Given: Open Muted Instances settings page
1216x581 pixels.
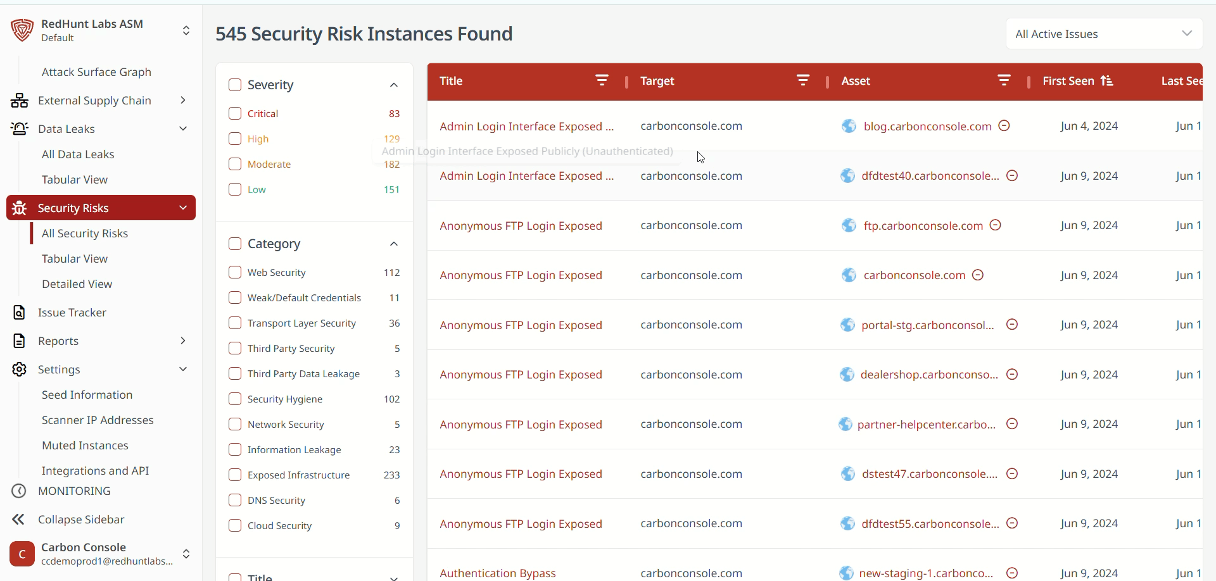Looking at the screenshot, I should tap(85, 446).
